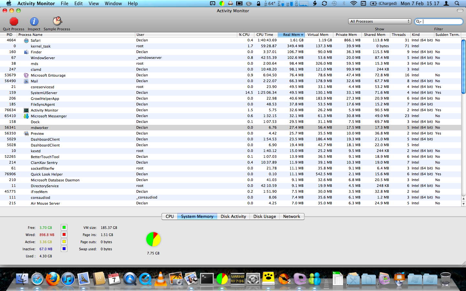Click the Wi-Fi menu bar icon

354,3
